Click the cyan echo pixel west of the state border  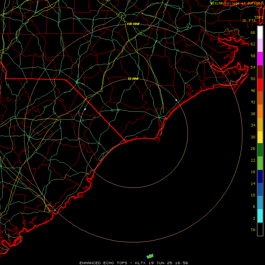[x=85, y=109]
